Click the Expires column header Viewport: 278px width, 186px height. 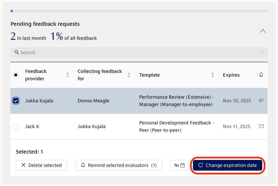(x=231, y=75)
